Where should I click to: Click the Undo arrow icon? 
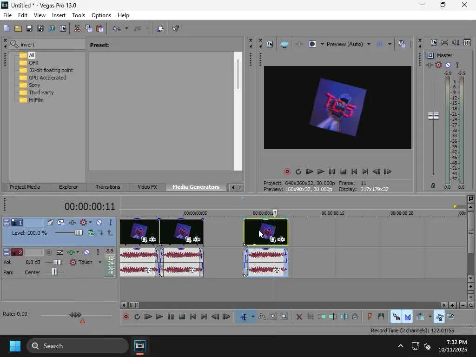pos(117,28)
